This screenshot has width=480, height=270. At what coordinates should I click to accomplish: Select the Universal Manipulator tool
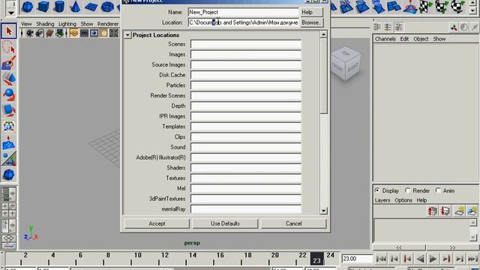9,127
